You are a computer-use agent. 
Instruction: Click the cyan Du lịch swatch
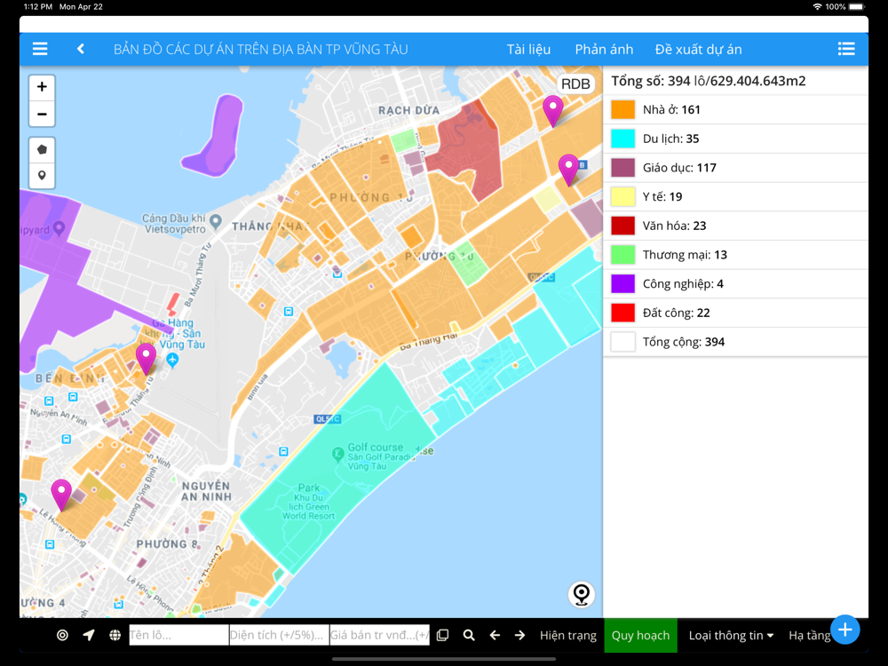coord(622,139)
